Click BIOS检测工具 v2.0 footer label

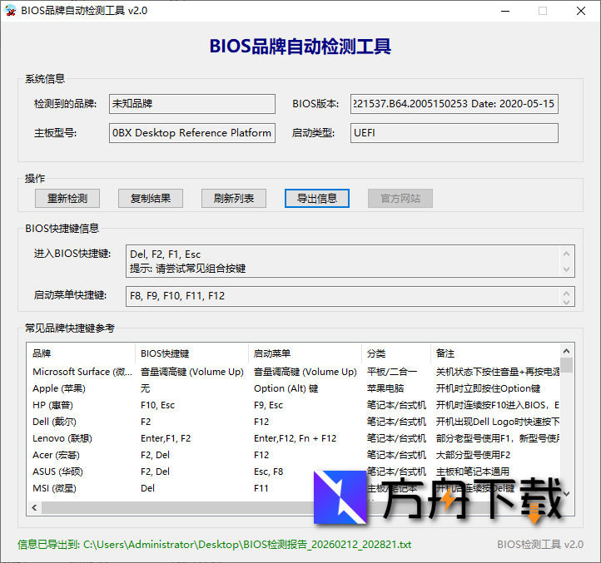tap(540, 544)
